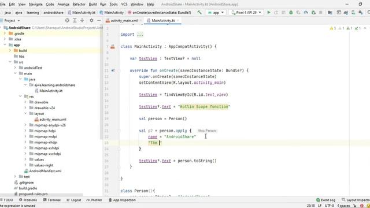
Task: Expand the folded import block
Action: pyautogui.click(x=140, y=35)
